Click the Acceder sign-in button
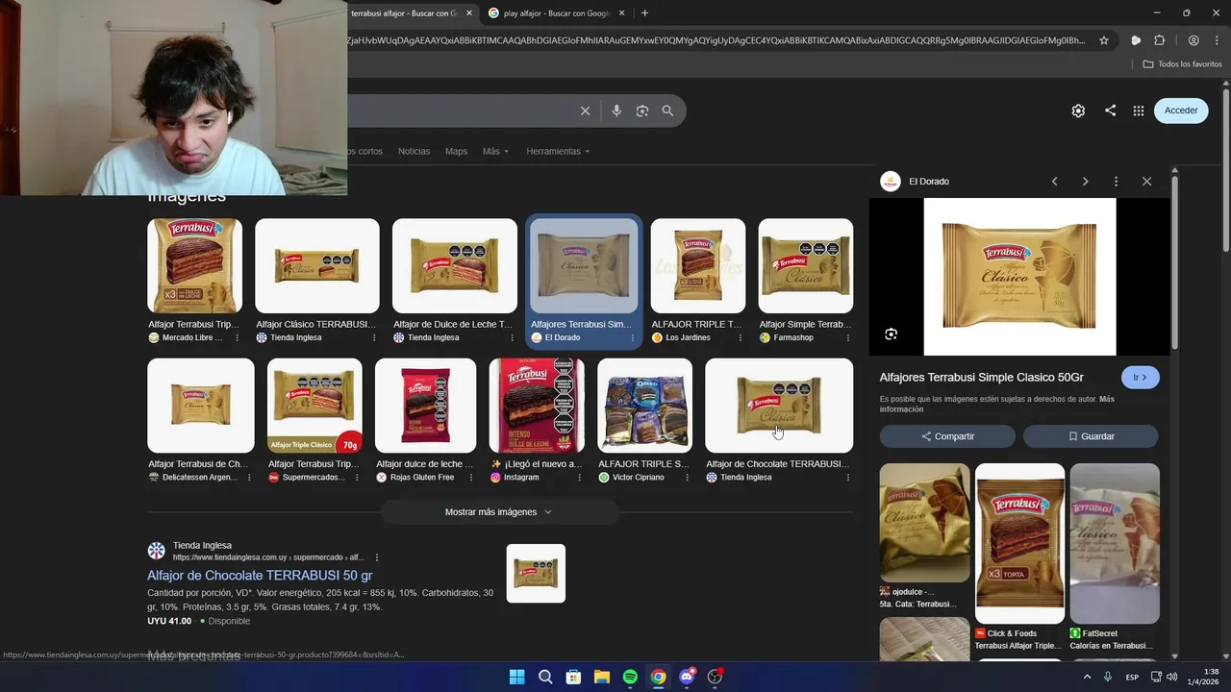The image size is (1231, 692). [x=1181, y=111]
